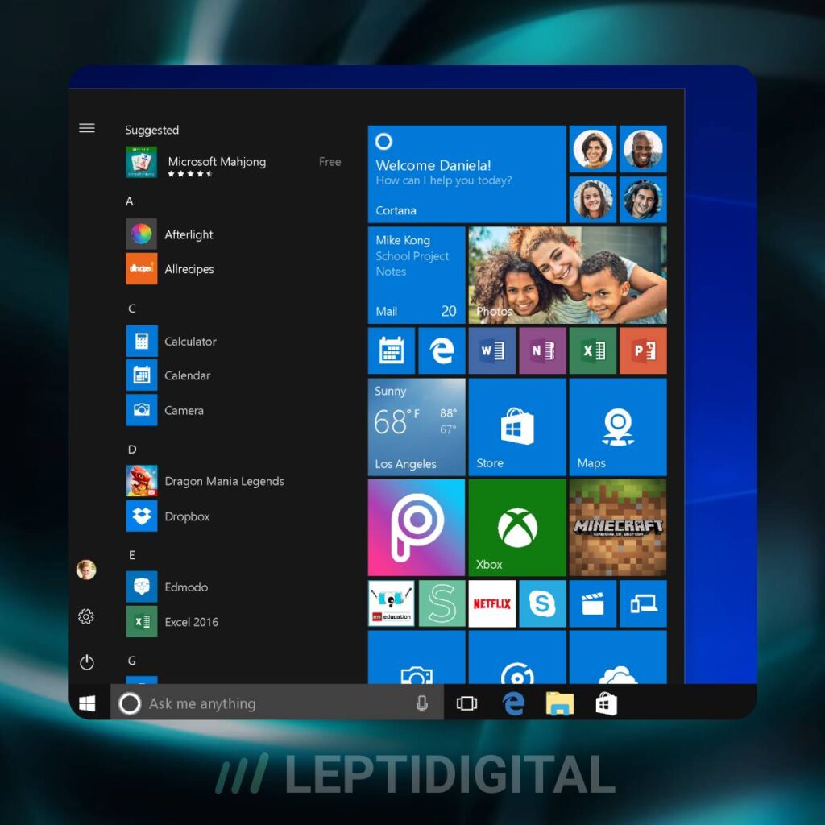Launch the Netflix tile
Screen dimensions: 825x825
point(492,603)
